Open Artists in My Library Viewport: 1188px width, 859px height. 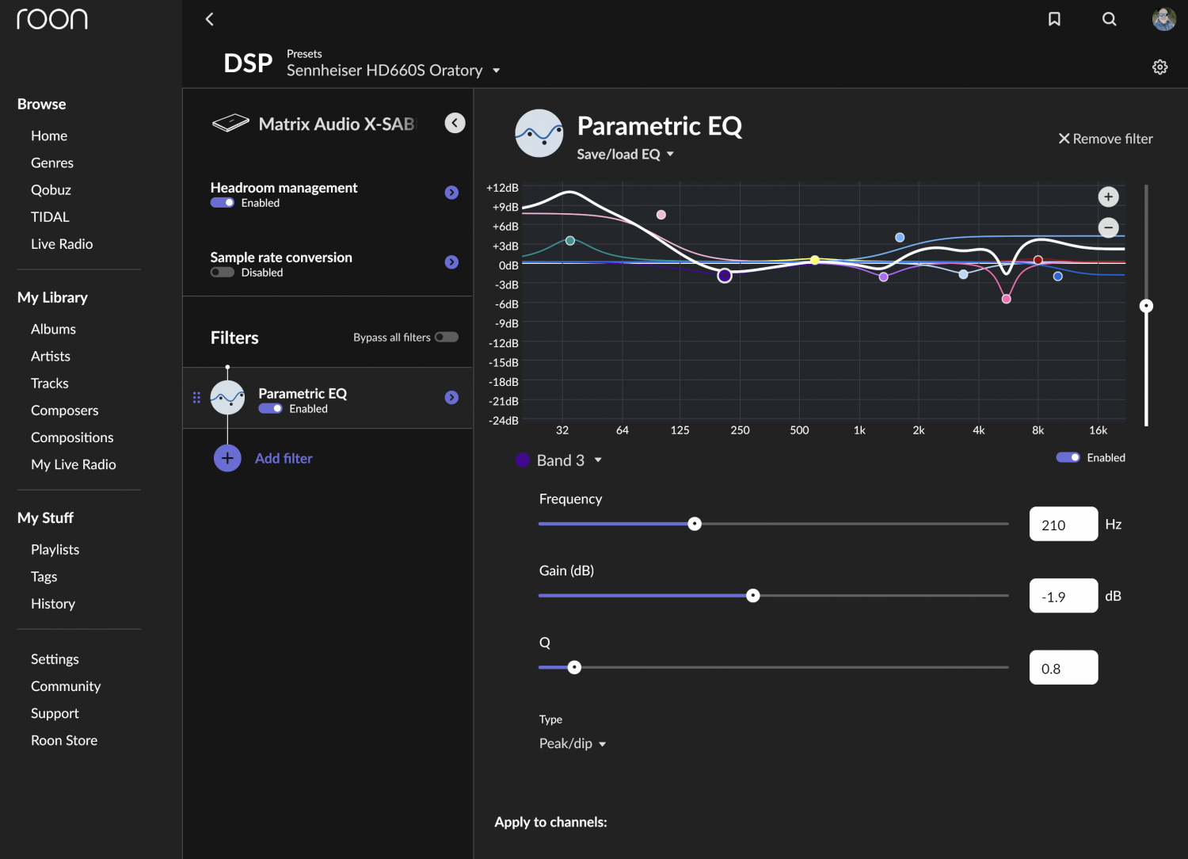[x=51, y=356]
